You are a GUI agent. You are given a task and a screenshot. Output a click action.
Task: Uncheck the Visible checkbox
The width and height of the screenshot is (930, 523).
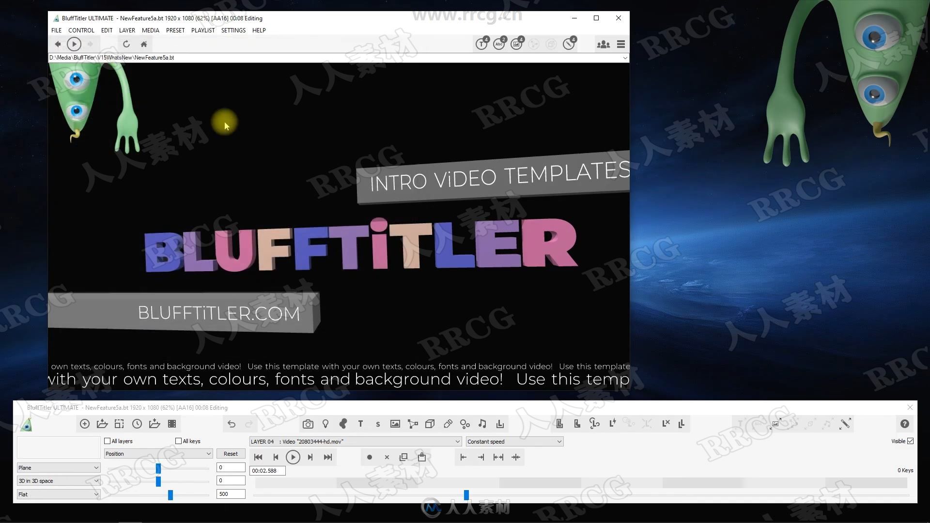tap(911, 441)
